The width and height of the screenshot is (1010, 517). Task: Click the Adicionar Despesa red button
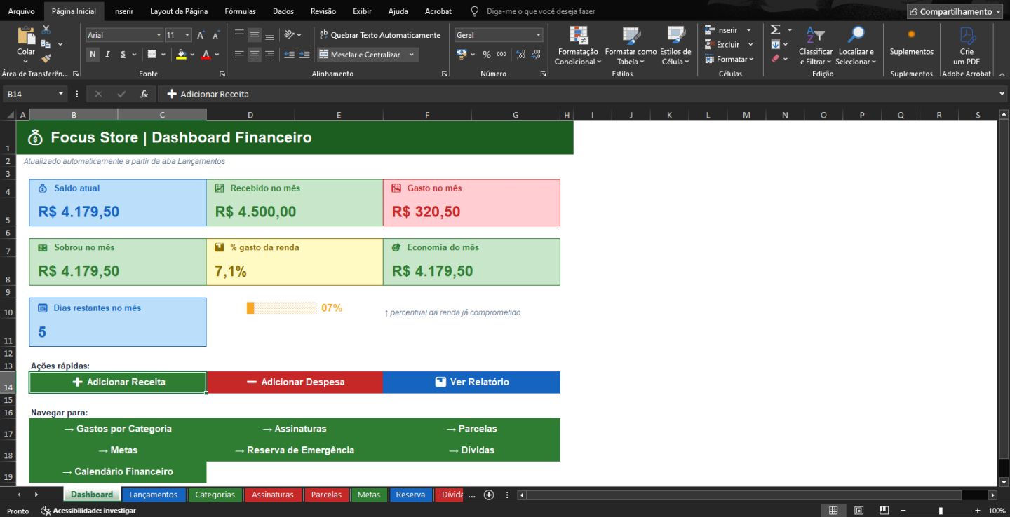[x=295, y=382]
